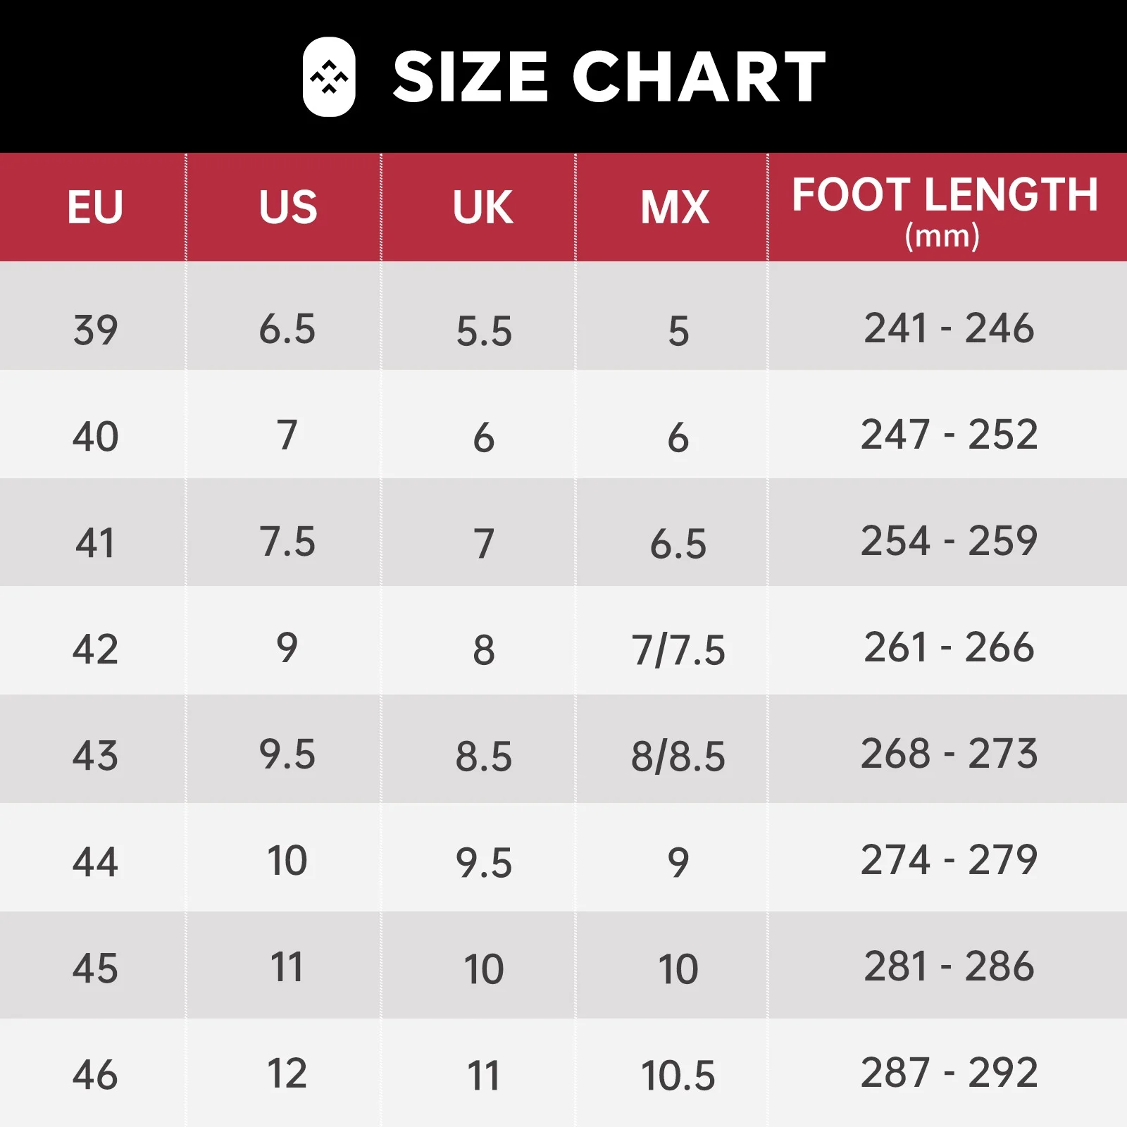
Task: Click EU size 42 cell
Action: 95,649
